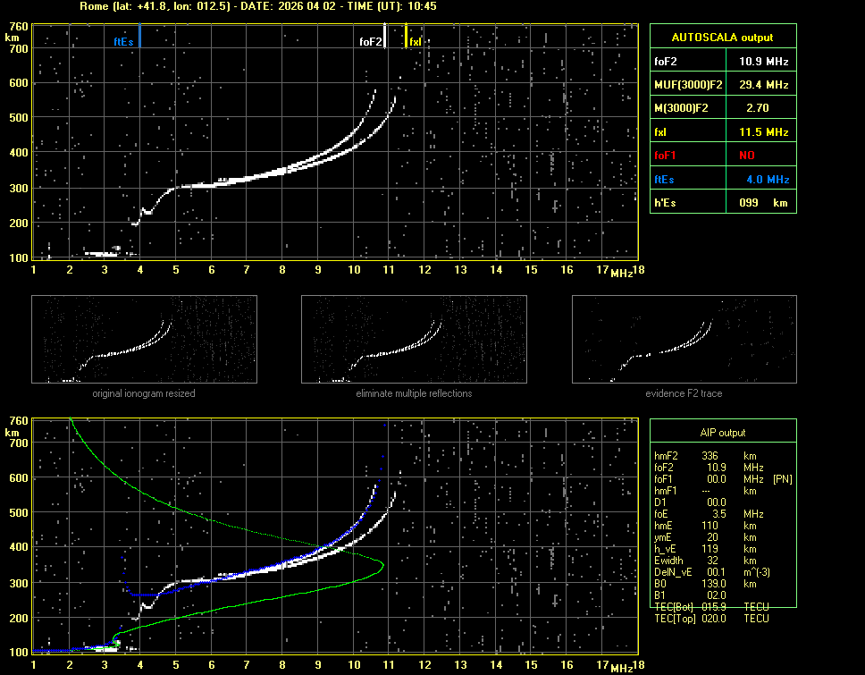Select the AUTOSCALA output header
Screen dimensions: 865x675
[722, 38]
